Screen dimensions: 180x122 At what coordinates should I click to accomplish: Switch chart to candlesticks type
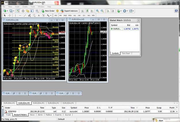click(87, 11)
